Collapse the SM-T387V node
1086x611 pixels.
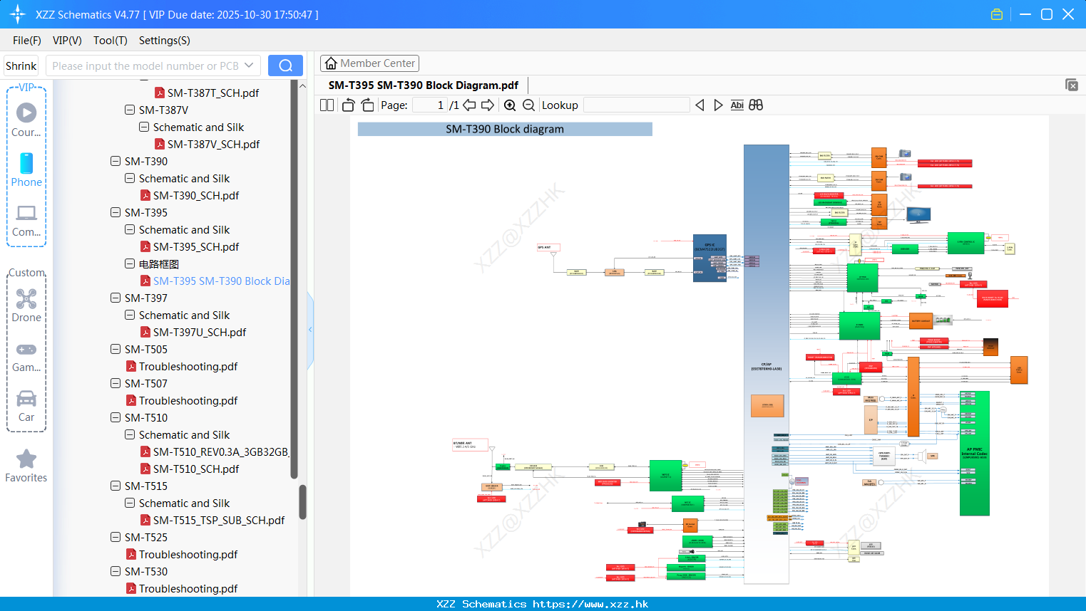coord(130,110)
